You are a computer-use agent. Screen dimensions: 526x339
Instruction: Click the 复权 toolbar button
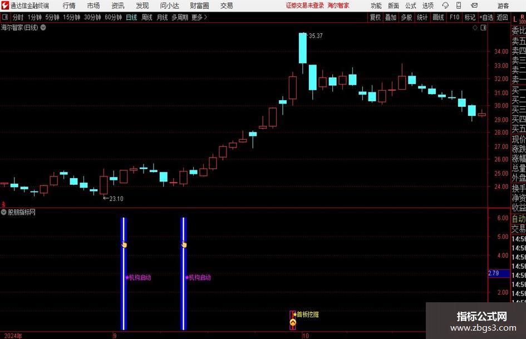pyautogui.click(x=375, y=17)
